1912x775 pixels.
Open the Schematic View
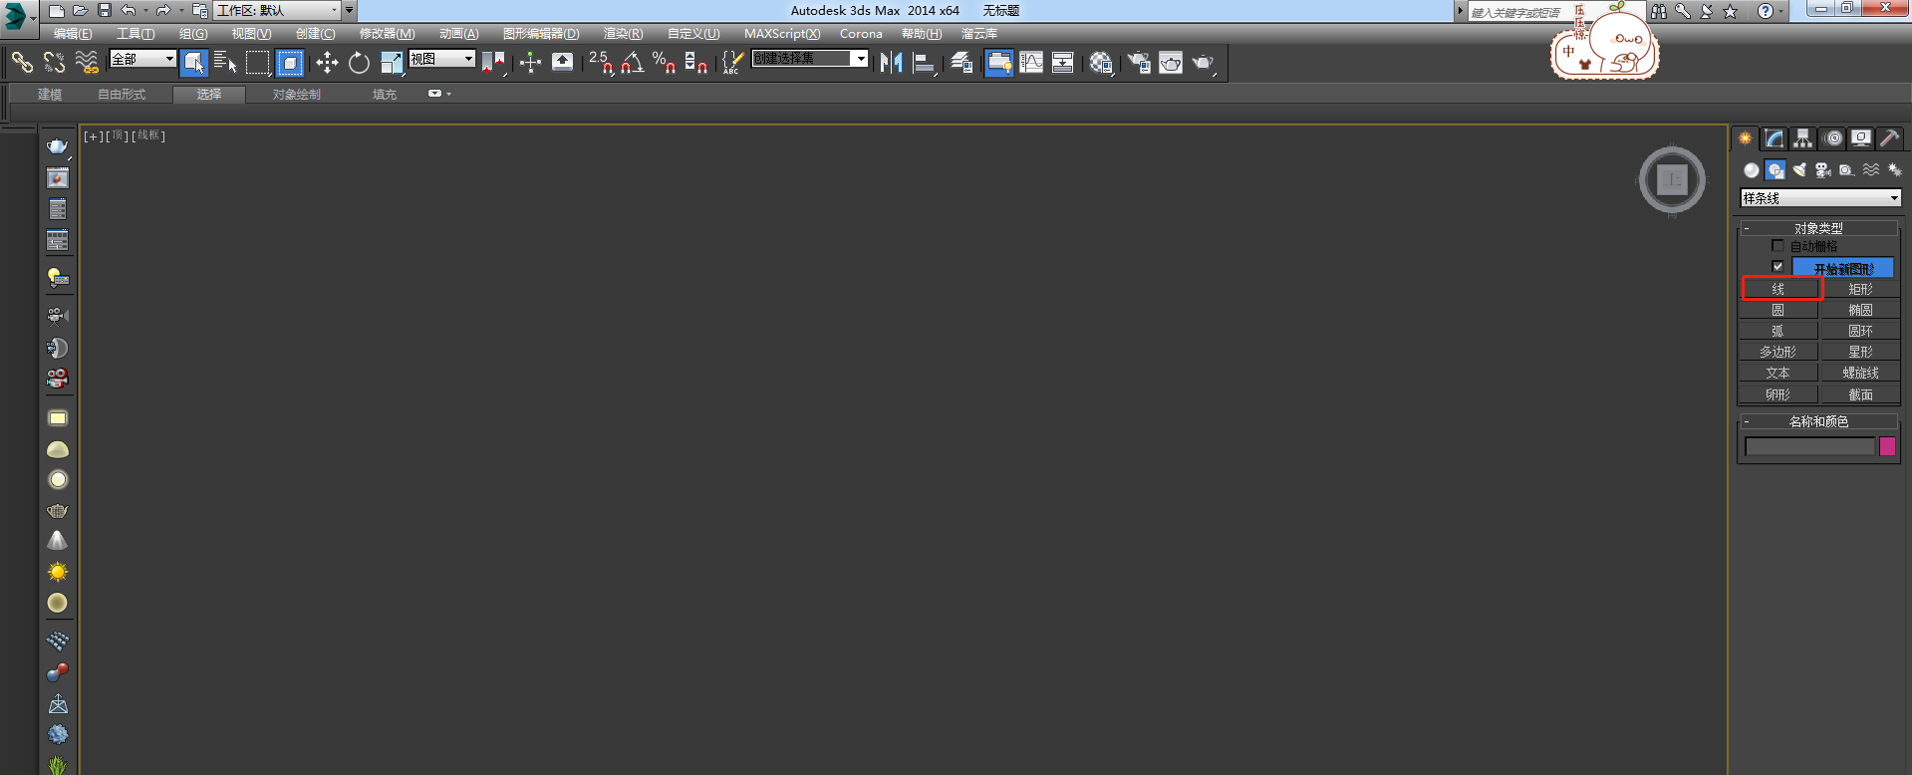click(1063, 63)
